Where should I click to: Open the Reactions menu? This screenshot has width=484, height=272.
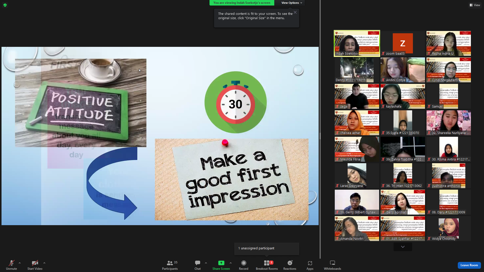290,265
